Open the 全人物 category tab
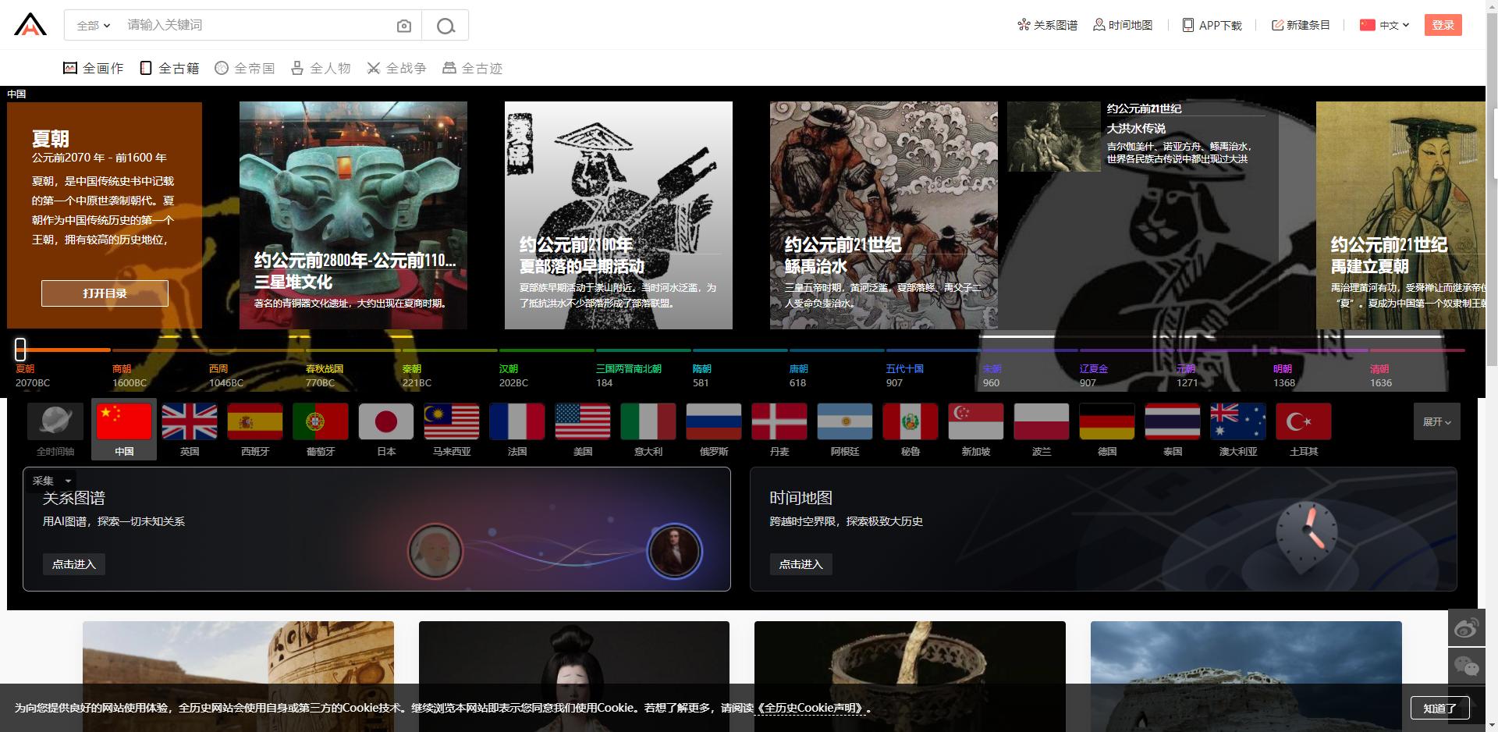1498x732 pixels. point(321,68)
